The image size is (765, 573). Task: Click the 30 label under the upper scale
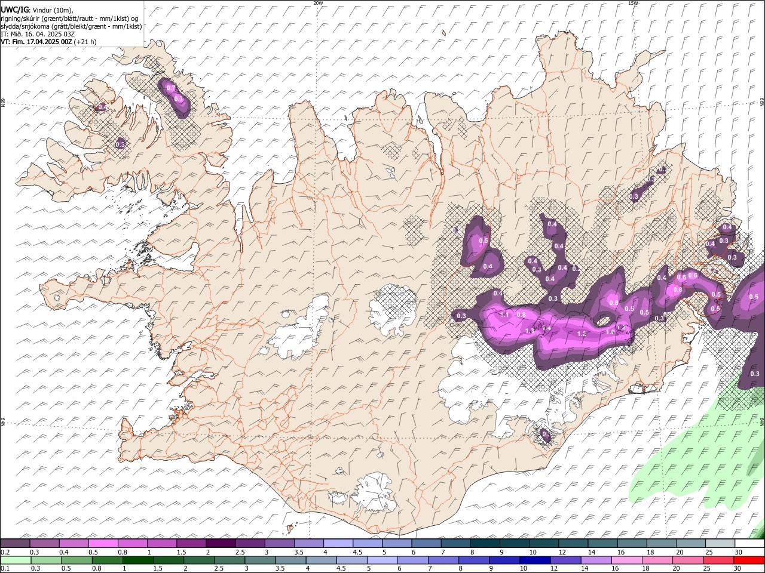[739, 552]
